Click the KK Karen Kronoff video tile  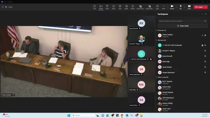(141, 23)
